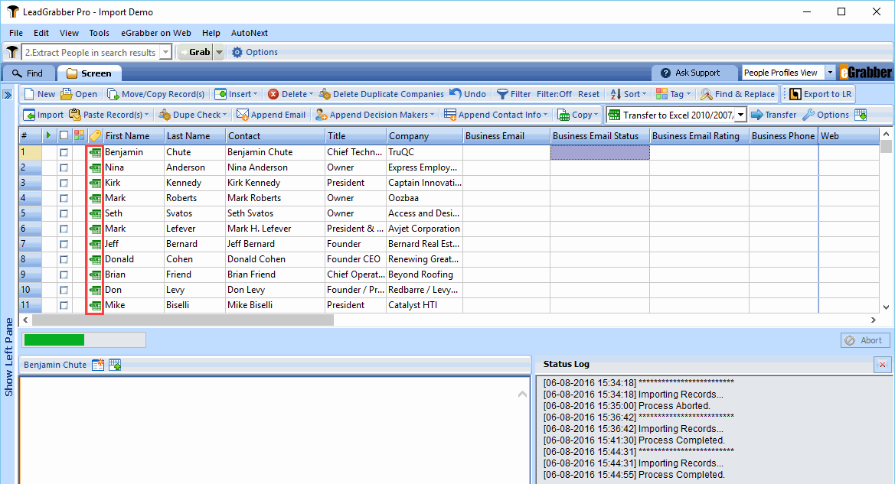Click the grid icon beside Benjamin Chute label
Viewport: 895px width, 484px height.
pyautogui.click(x=115, y=365)
